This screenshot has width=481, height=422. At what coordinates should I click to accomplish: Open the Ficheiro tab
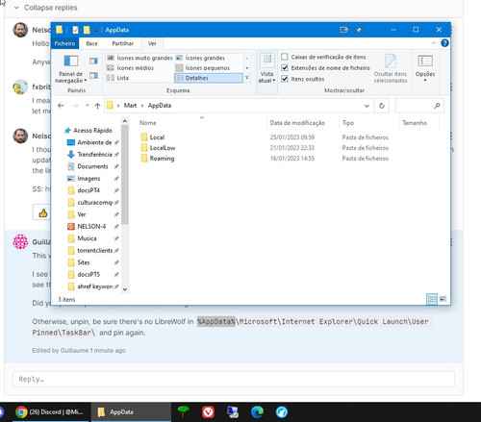(x=64, y=43)
